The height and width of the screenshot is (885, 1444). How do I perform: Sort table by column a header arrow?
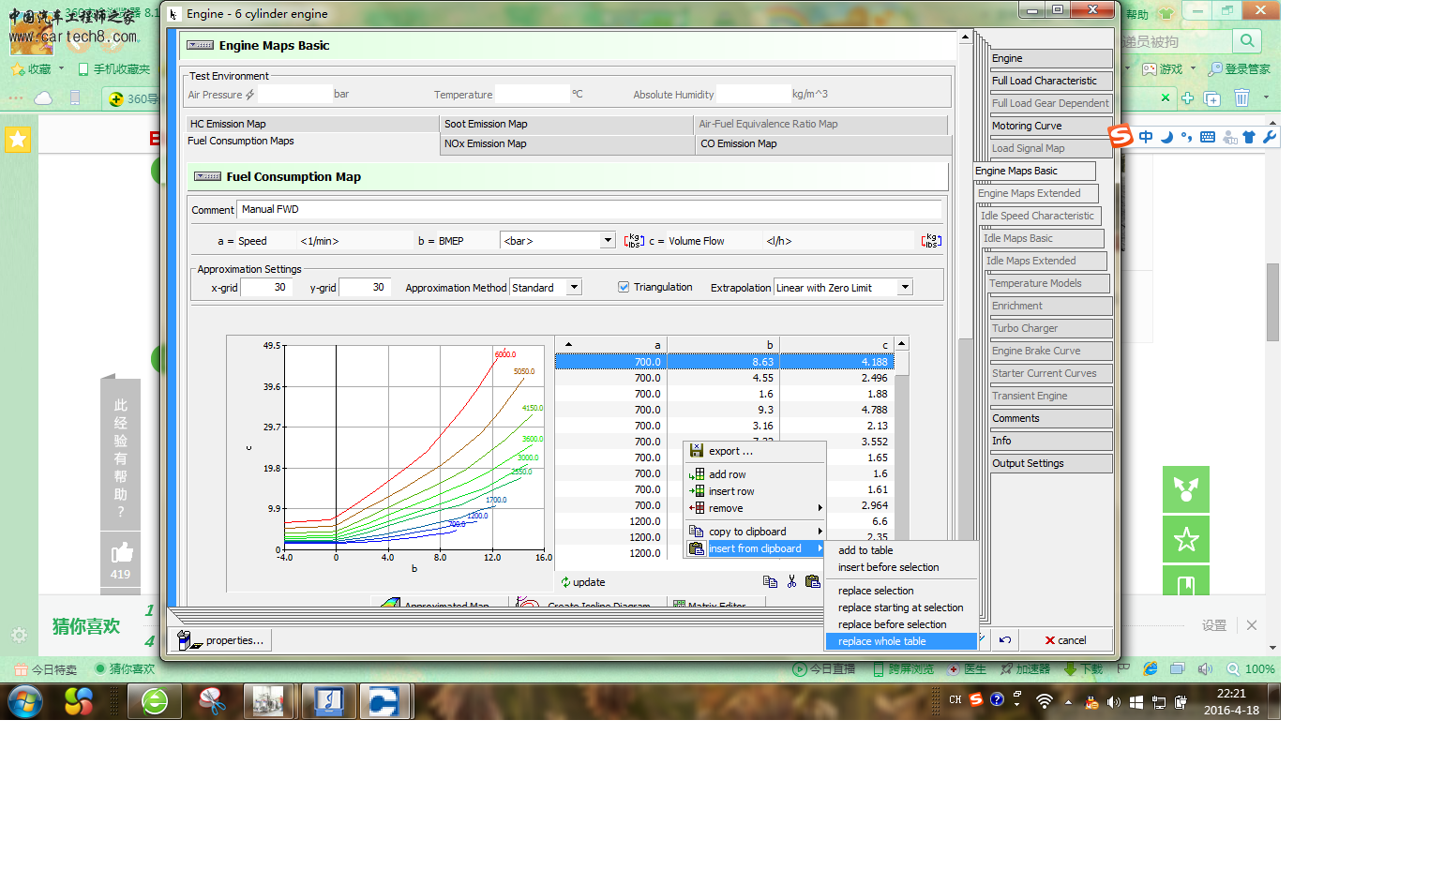click(x=568, y=344)
